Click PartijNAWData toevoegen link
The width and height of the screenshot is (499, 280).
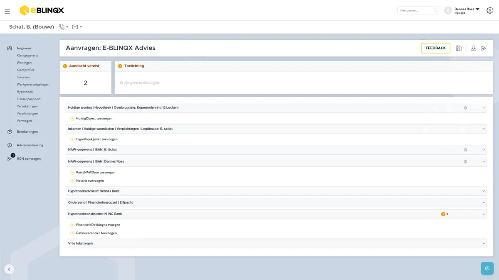point(96,172)
